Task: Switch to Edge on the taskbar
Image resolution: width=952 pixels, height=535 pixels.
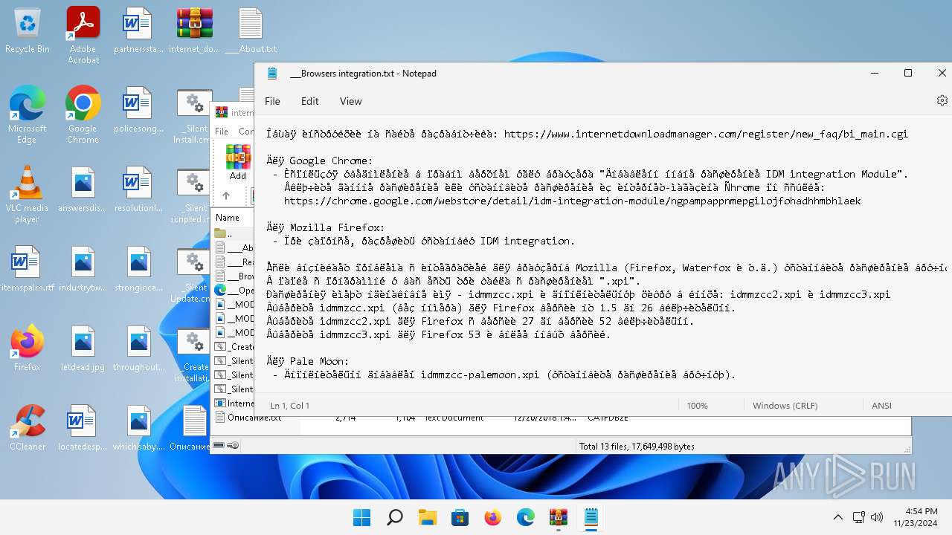Action: (525, 517)
